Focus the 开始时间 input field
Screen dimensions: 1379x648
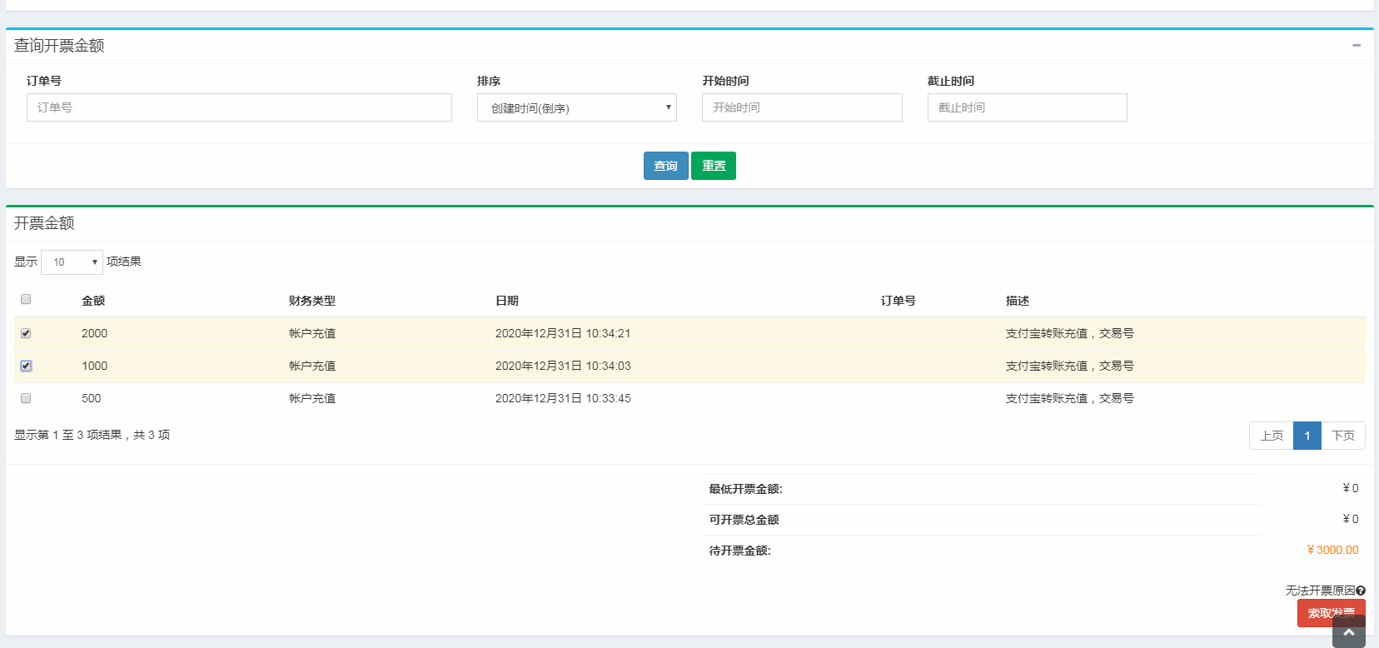(802, 107)
